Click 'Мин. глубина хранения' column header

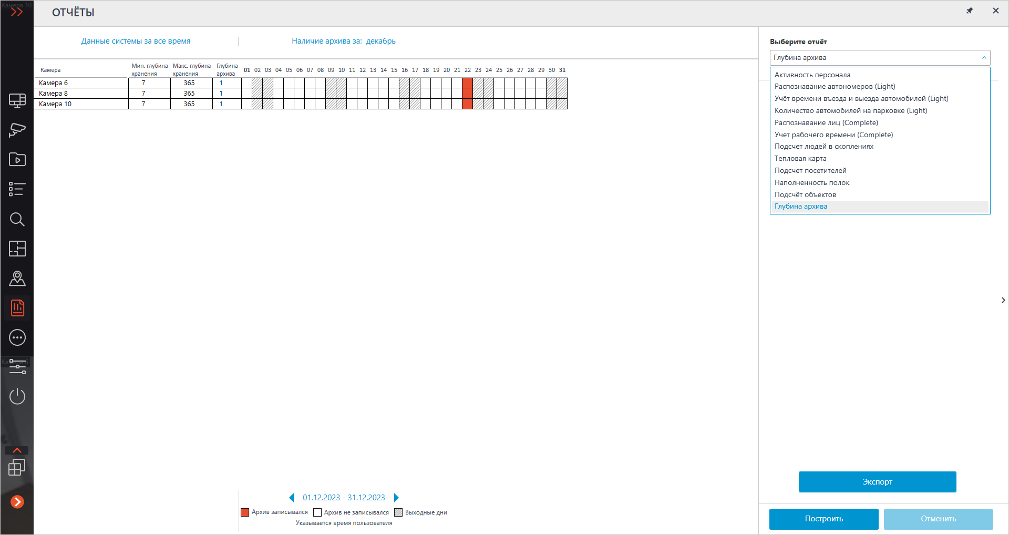click(x=149, y=70)
